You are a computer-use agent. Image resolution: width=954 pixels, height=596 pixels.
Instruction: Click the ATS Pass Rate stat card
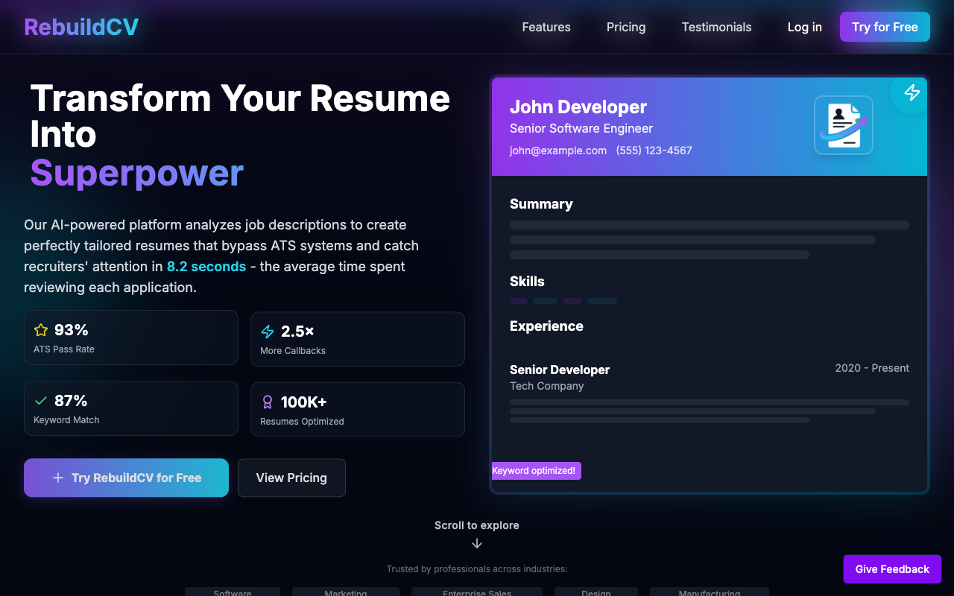tap(131, 337)
